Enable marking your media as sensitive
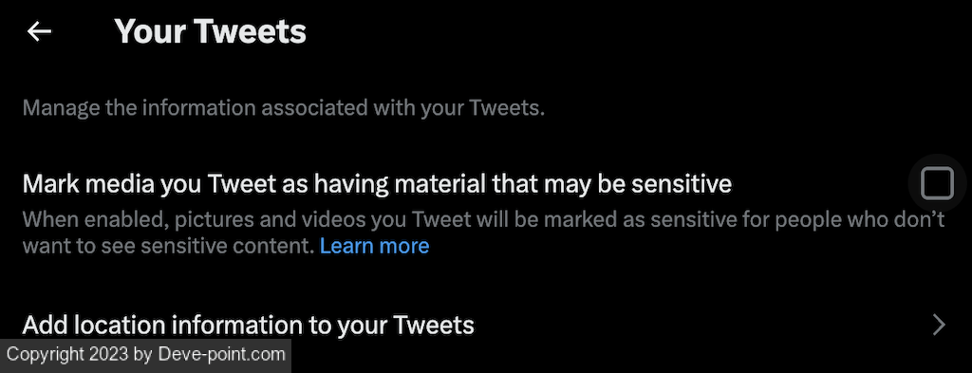The width and height of the screenshot is (972, 373). [937, 183]
